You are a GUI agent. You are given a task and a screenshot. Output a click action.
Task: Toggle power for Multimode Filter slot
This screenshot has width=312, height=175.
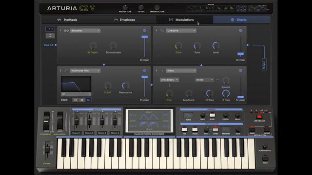point(145,70)
